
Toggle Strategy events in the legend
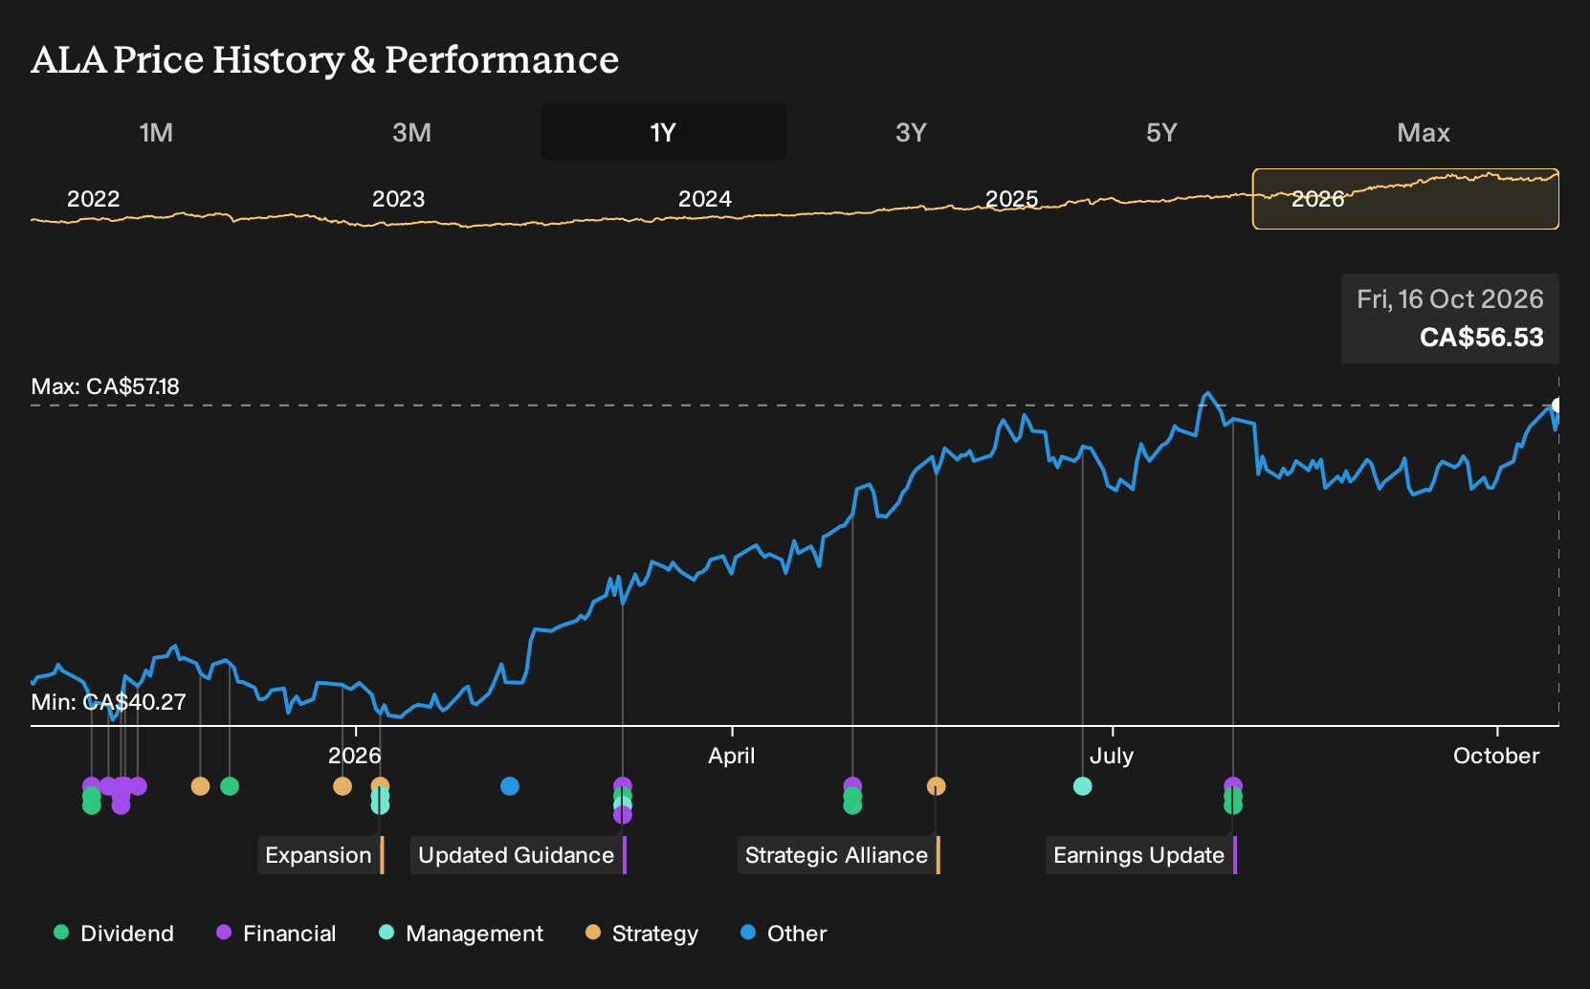tap(642, 934)
